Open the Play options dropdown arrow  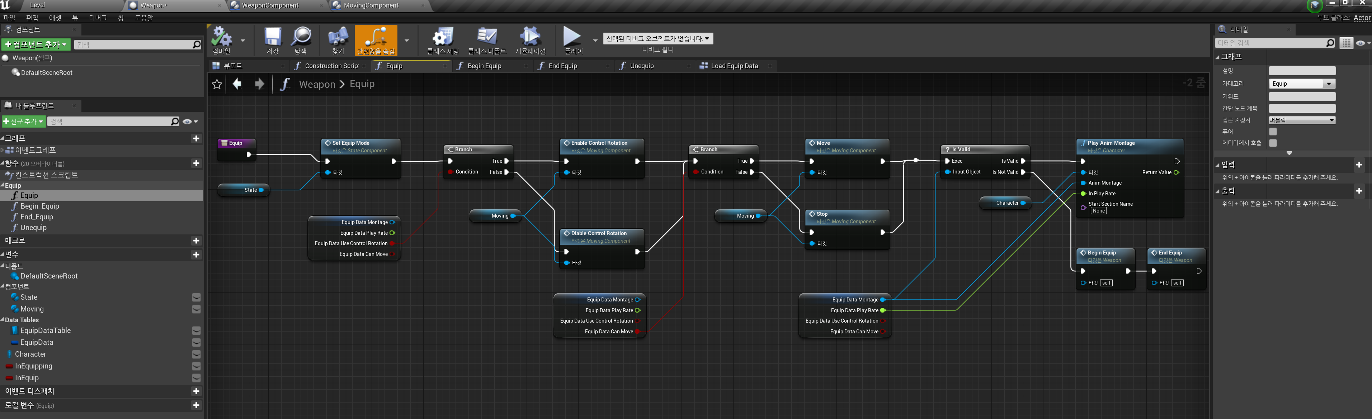tap(595, 41)
